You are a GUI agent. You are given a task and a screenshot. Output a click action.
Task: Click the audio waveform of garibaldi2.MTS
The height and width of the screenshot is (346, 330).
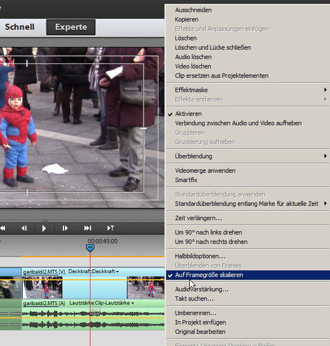pos(93,319)
